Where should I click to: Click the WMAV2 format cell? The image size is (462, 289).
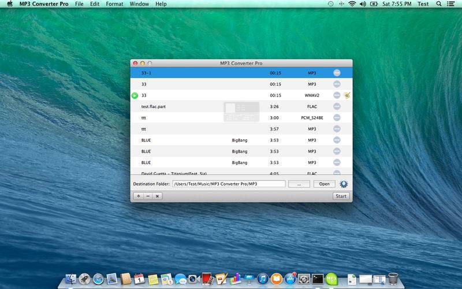tap(312, 95)
